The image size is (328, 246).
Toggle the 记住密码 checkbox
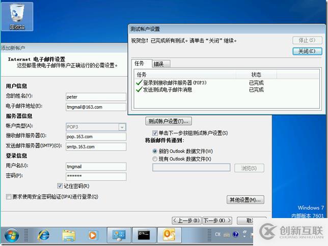coord(60,186)
